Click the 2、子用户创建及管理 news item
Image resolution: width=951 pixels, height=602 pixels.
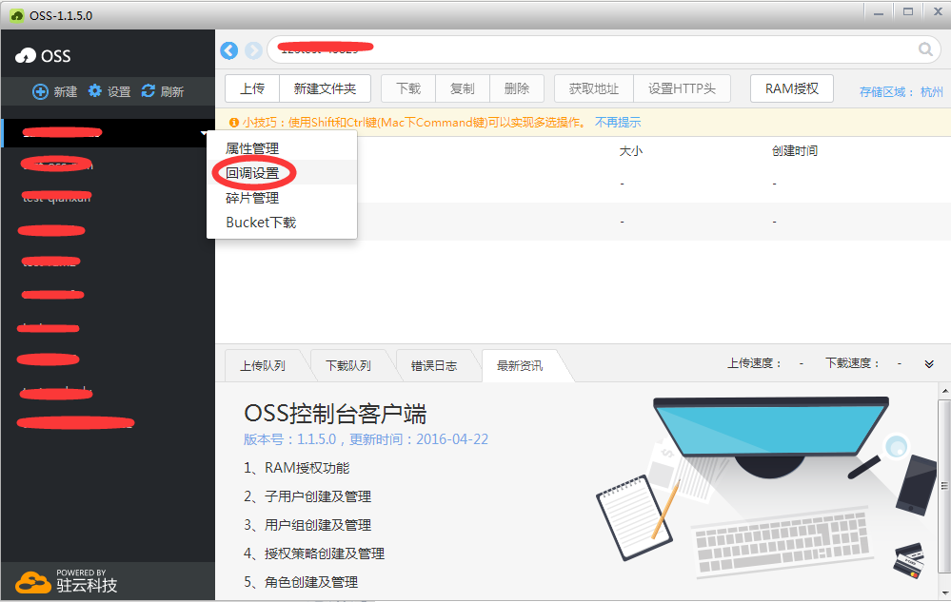coord(307,496)
